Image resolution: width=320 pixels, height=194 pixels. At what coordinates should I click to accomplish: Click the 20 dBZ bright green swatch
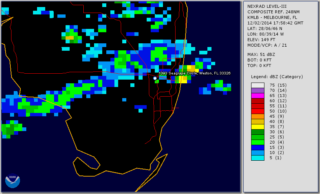(257, 143)
